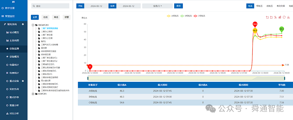Activate the chart area zoom tool
293x120 pixels.
pyautogui.click(x=267, y=17)
